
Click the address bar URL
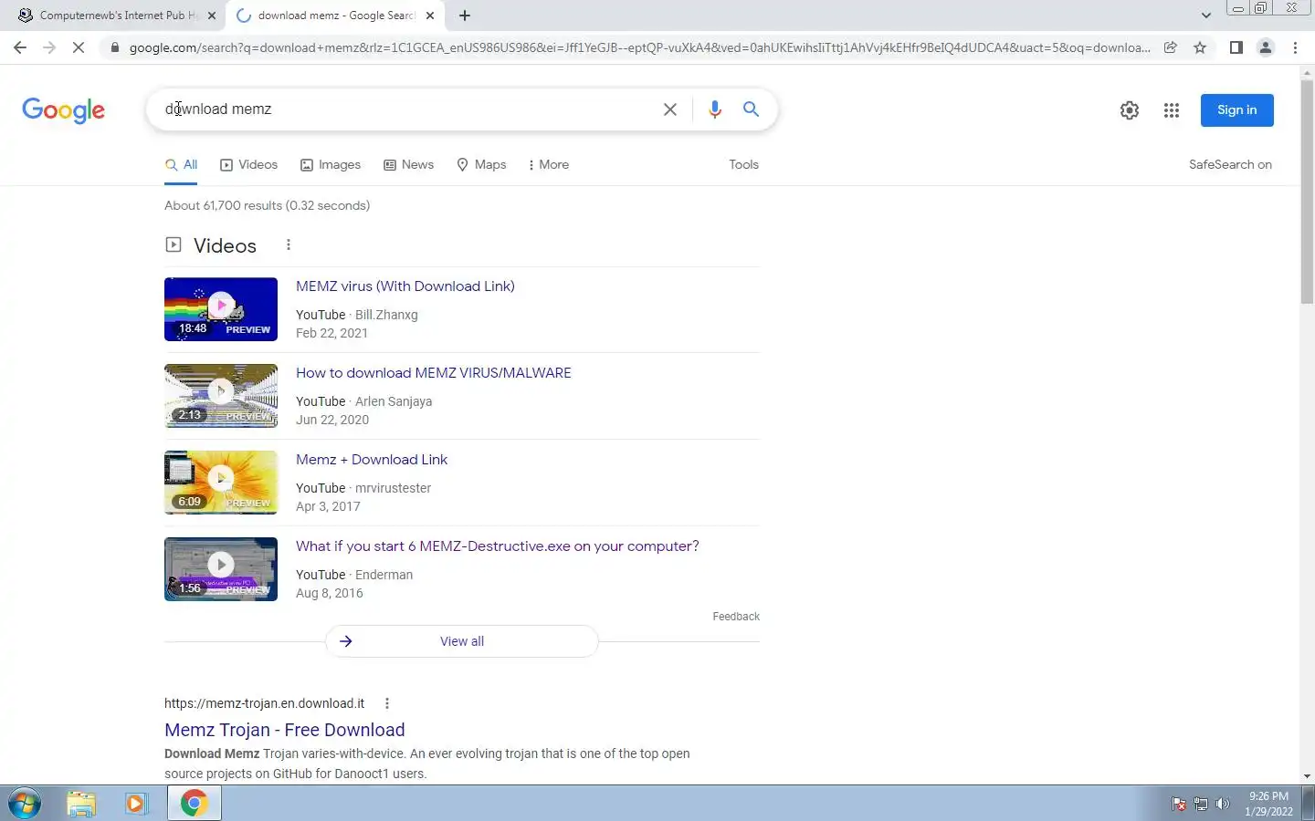[639, 47]
